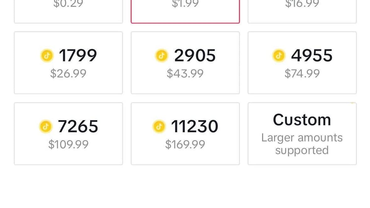Image resolution: width=370 pixels, height=208 pixels.
Task: Open the Custom amount option
Action: click(x=302, y=133)
